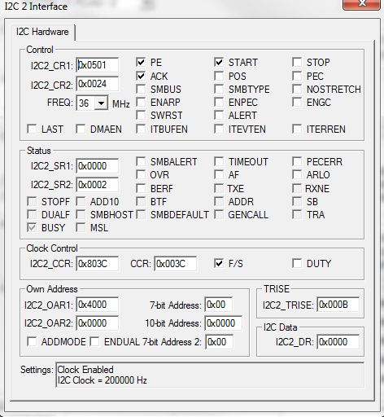Click the CCR 0x003C field
This screenshot has width=384, height=417.
click(x=176, y=264)
